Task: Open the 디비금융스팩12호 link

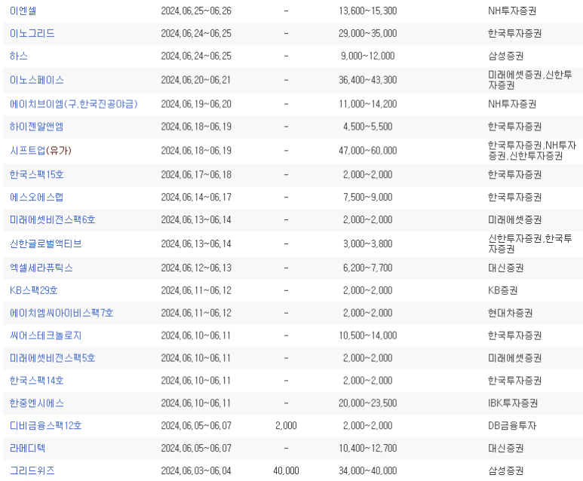Action: pos(46,426)
